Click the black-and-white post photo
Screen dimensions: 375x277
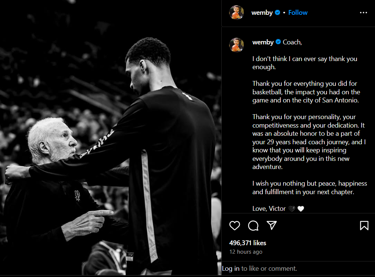[111, 138]
